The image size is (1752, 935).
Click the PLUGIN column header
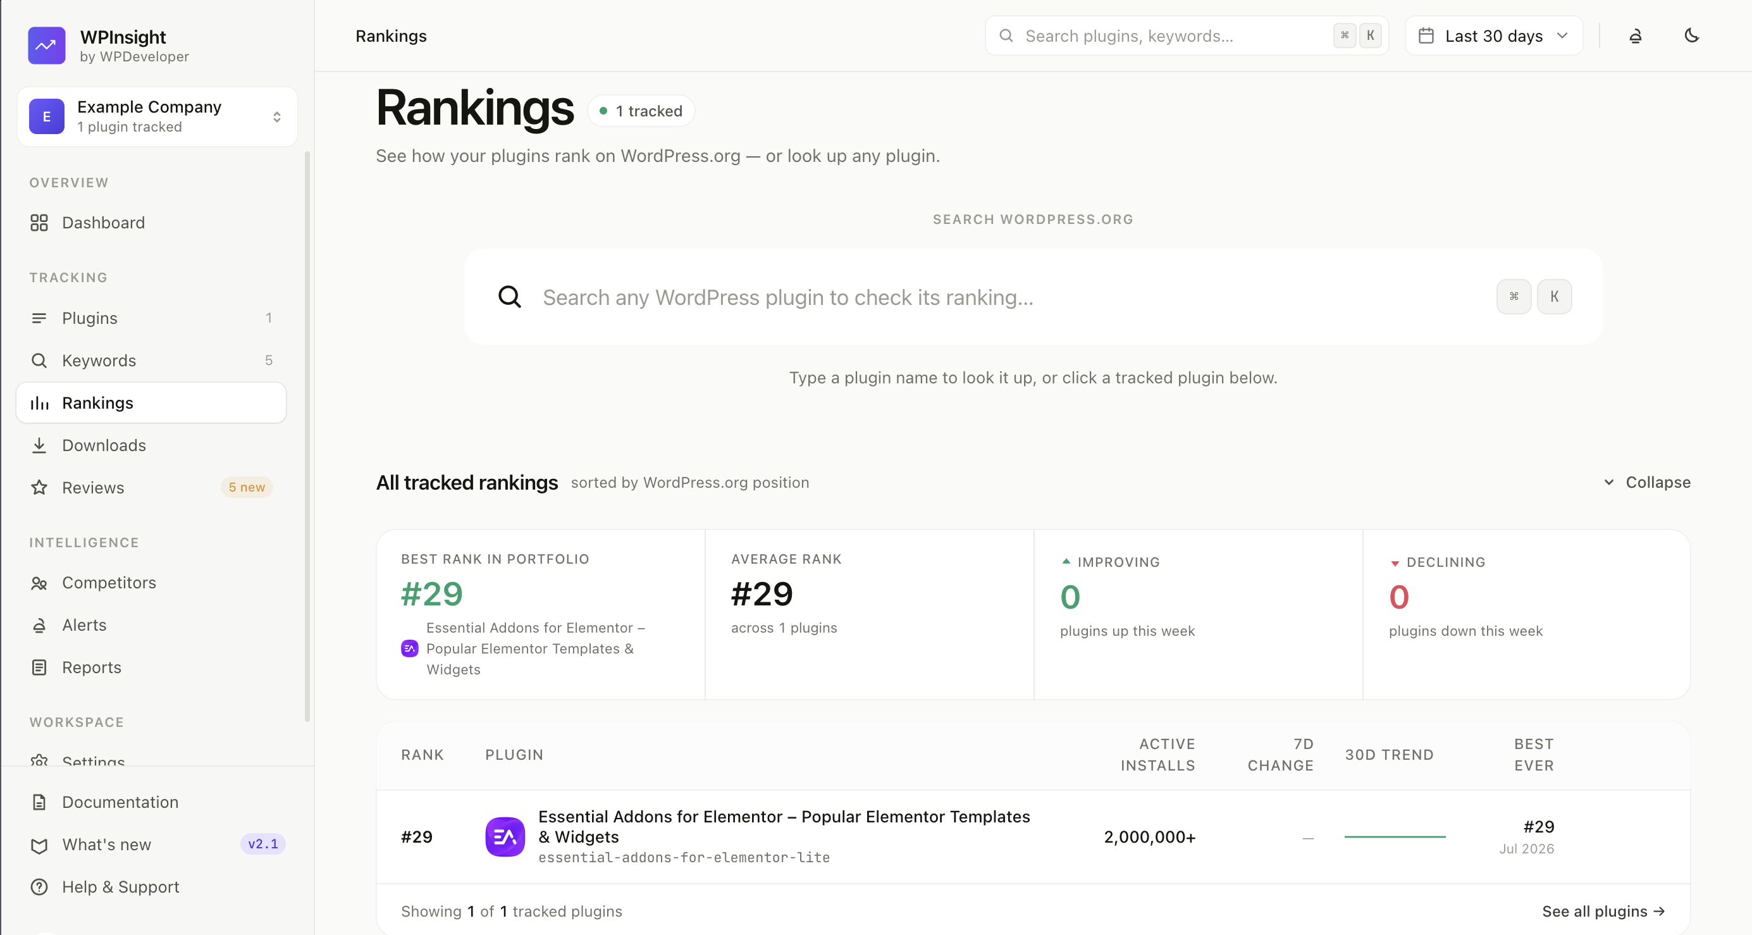pyautogui.click(x=514, y=755)
